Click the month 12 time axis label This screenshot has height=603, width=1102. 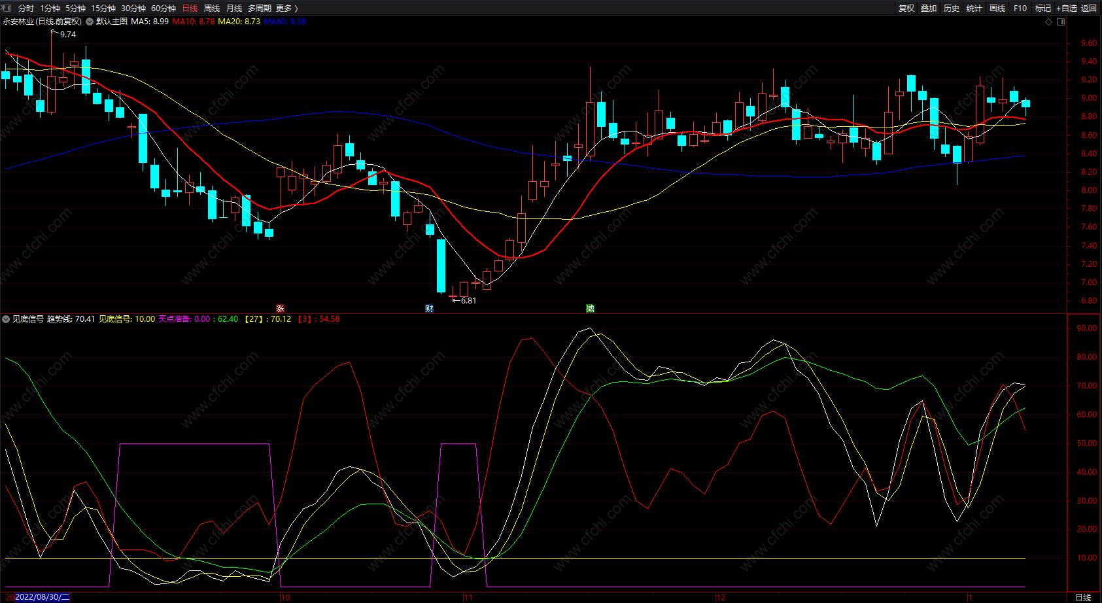click(x=721, y=598)
